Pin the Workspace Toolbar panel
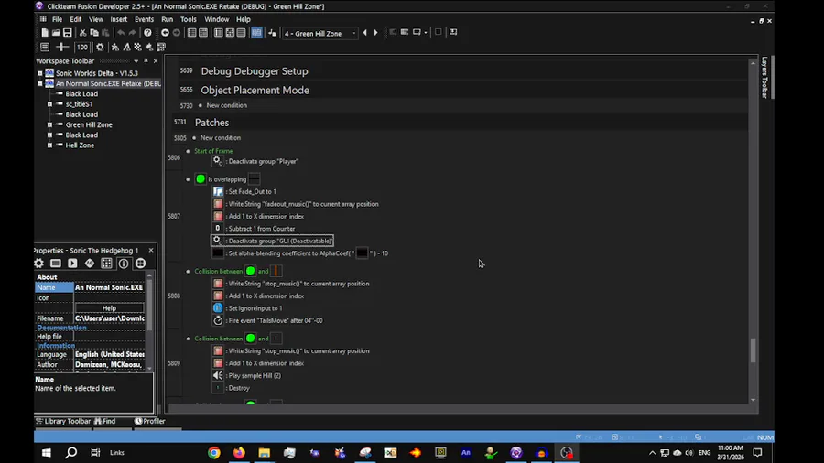 (146, 61)
